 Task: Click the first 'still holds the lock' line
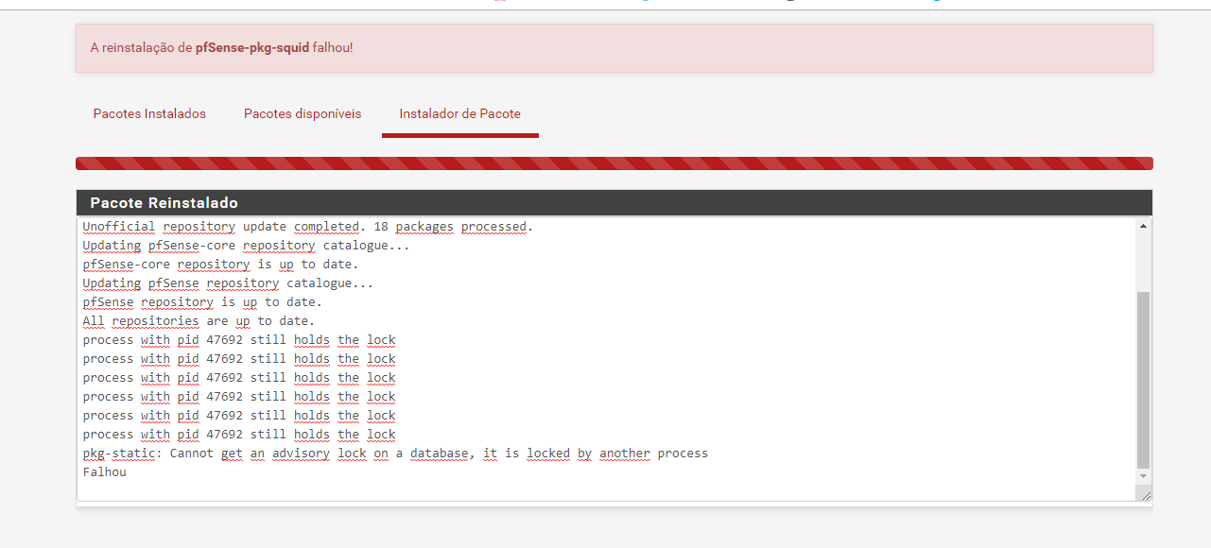coord(239,340)
